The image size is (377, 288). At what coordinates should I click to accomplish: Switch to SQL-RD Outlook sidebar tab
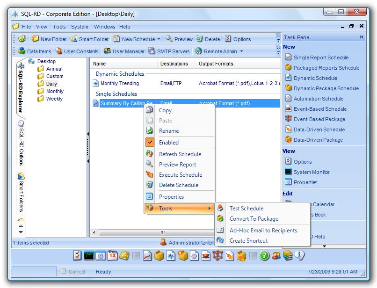[x=21, y=143]
